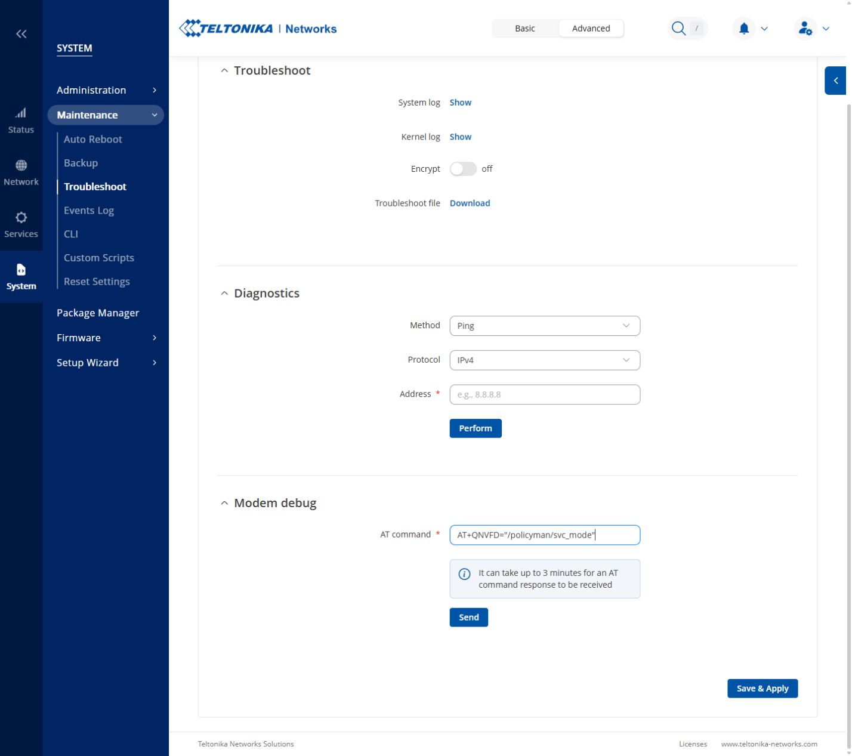Switch to Basic mode
The height and width of the screenshot is (756, 852).
click(525, 29)
